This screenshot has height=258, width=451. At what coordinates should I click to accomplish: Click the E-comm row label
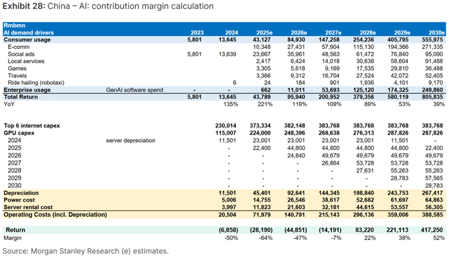click(19, 48)
